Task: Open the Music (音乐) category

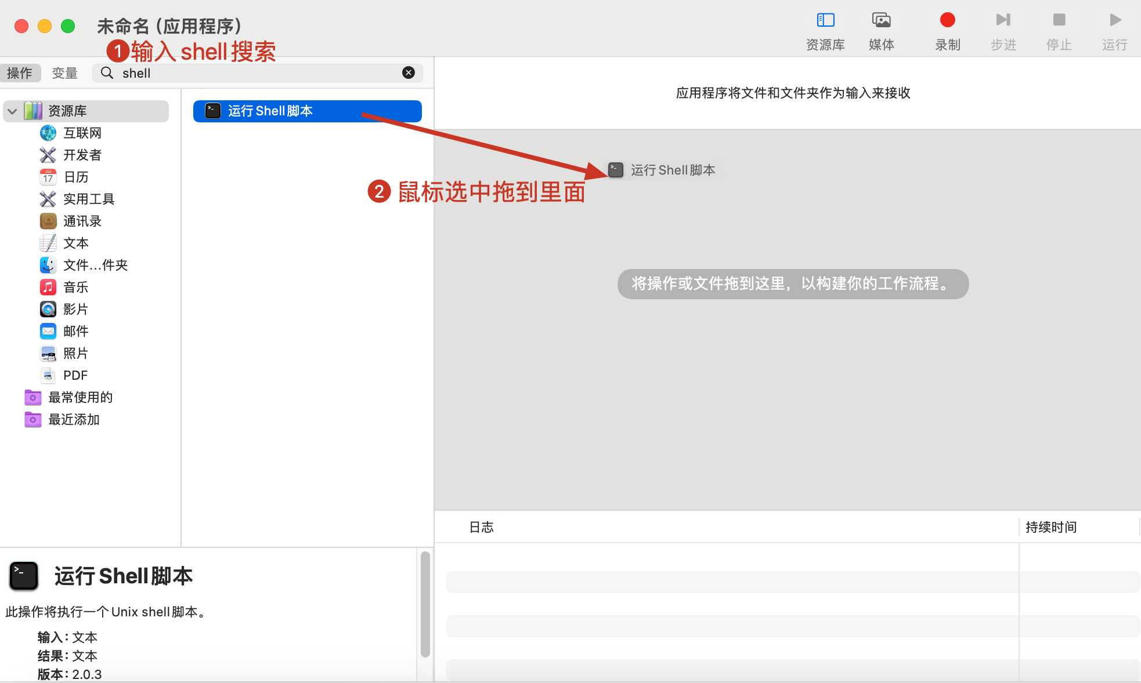Action: click(x=75, y=287)
